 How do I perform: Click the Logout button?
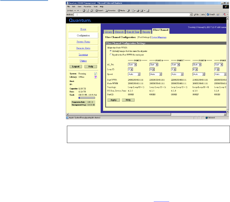[x=76, y=66]
